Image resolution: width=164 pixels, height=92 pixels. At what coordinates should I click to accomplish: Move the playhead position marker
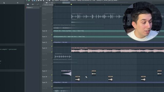(x=71, y=5)
